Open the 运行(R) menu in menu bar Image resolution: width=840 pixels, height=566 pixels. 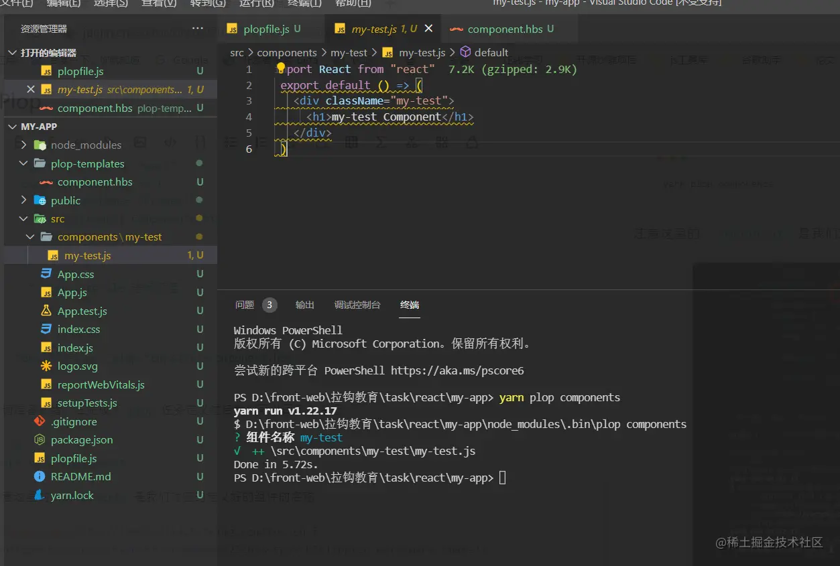tap(256, 3)
